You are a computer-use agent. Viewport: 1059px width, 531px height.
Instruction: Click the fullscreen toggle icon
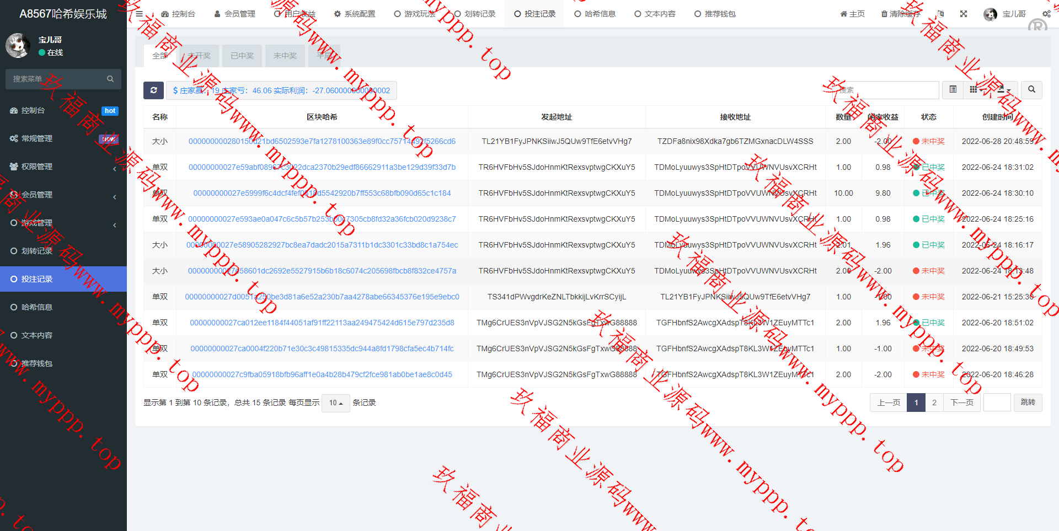tap(964, 14)
